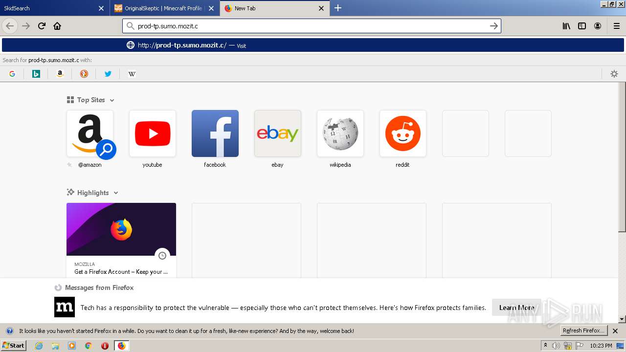Go back with the back arrow button

(x=10, y=26)
